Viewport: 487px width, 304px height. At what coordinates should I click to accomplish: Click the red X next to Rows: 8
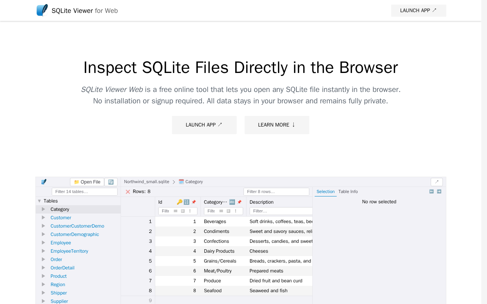pyautogui.click(x=128, y=192)
